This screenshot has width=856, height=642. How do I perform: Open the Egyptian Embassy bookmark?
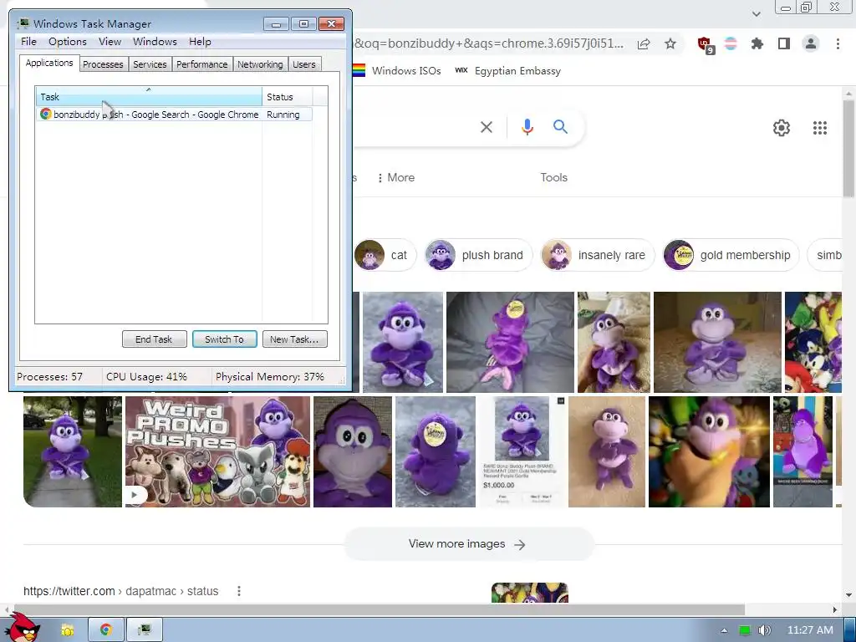click(507, 71)
